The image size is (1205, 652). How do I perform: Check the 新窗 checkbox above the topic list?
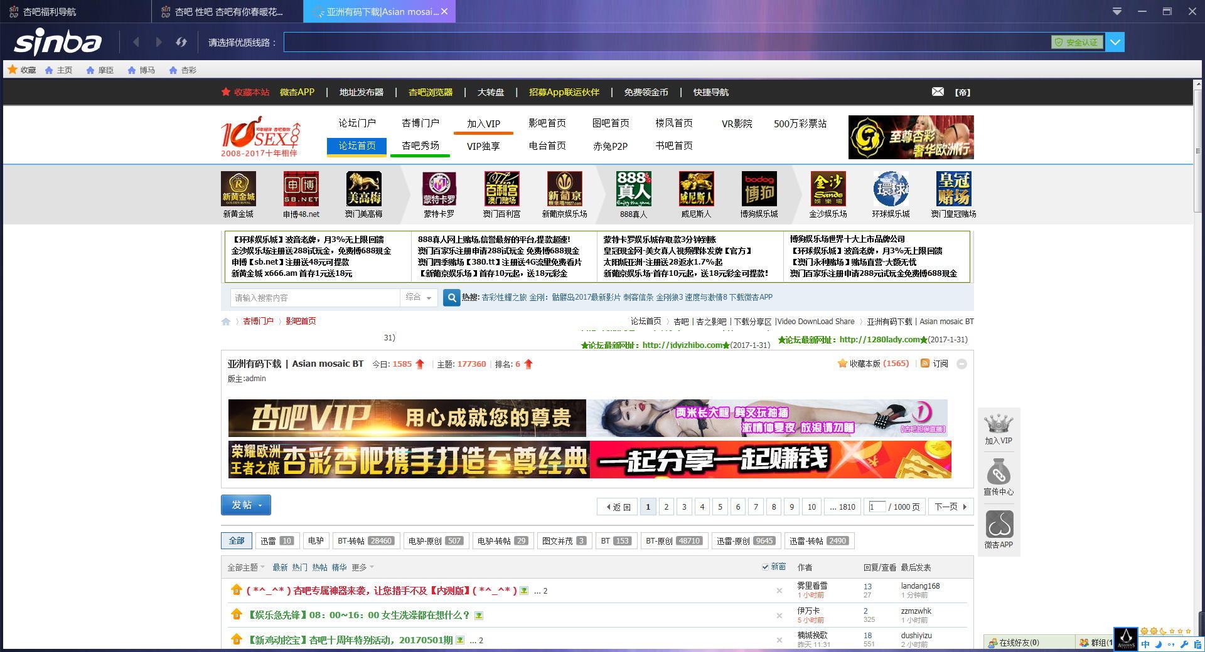click(764, 566)
